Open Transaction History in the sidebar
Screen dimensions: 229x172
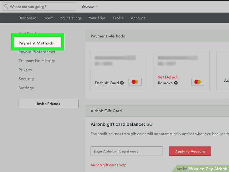37,61
